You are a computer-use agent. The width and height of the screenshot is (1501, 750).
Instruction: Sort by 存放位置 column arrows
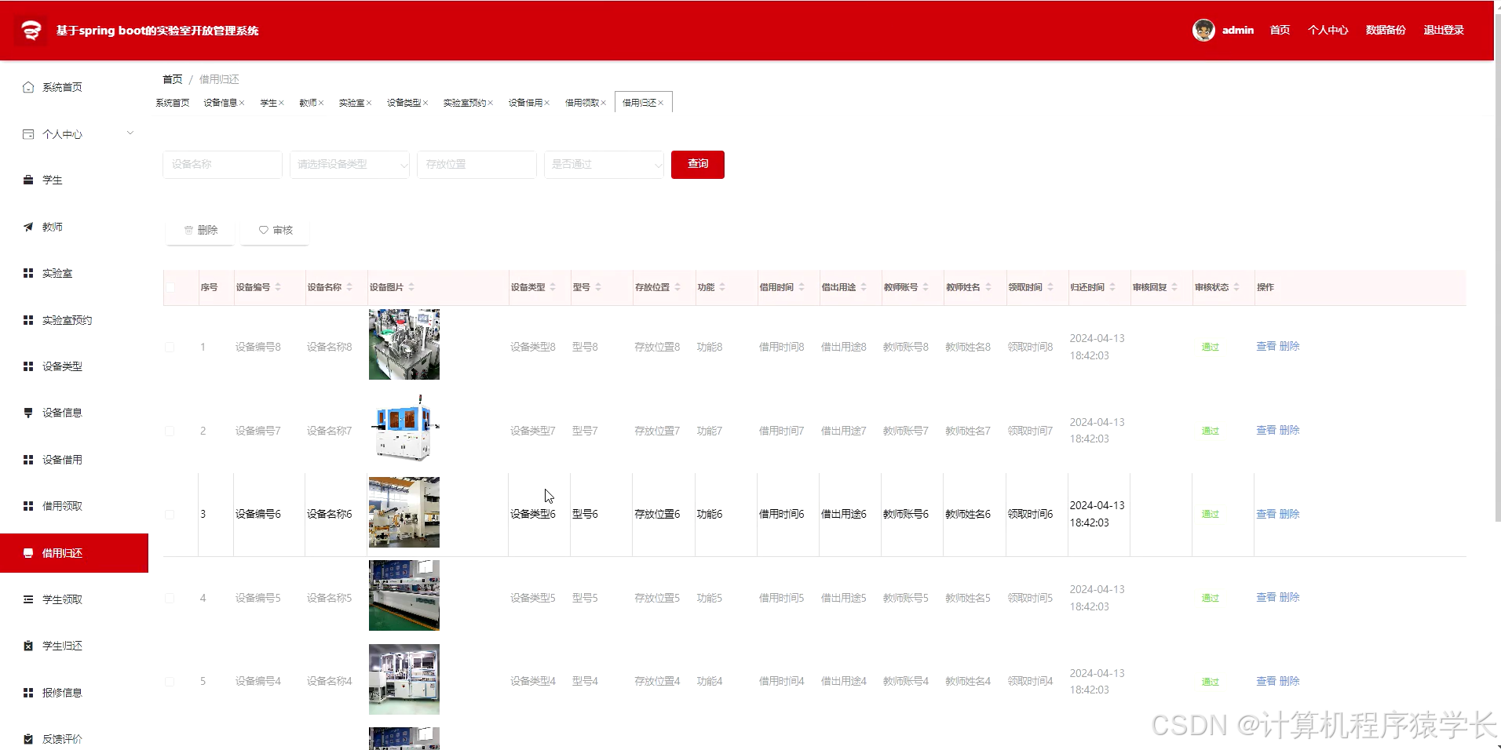[x=677, y=287]
